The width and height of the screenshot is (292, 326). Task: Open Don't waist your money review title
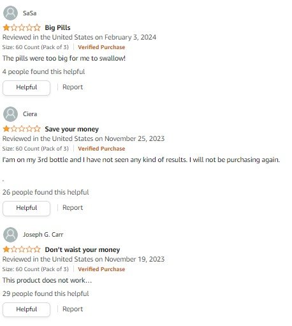pos(82,249)
